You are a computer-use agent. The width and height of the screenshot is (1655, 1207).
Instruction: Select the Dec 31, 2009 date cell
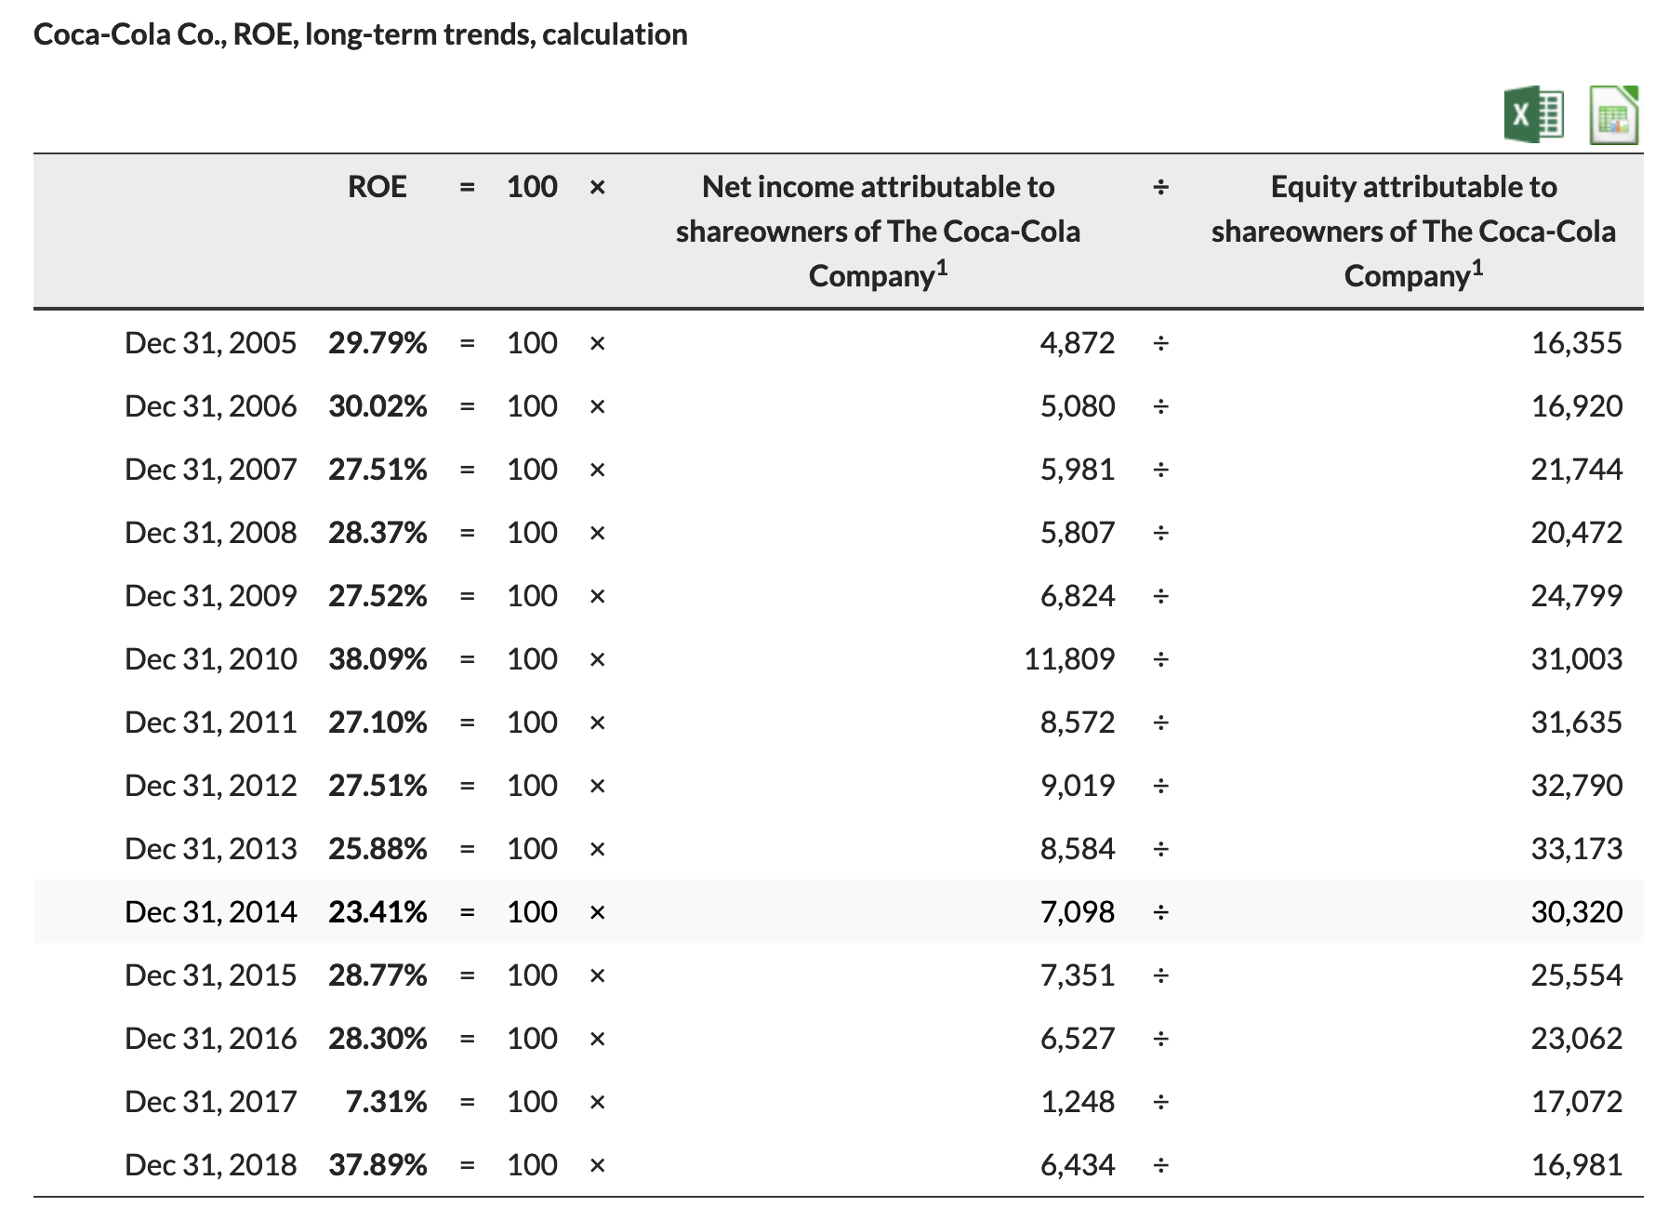click(x=211, y=596)
